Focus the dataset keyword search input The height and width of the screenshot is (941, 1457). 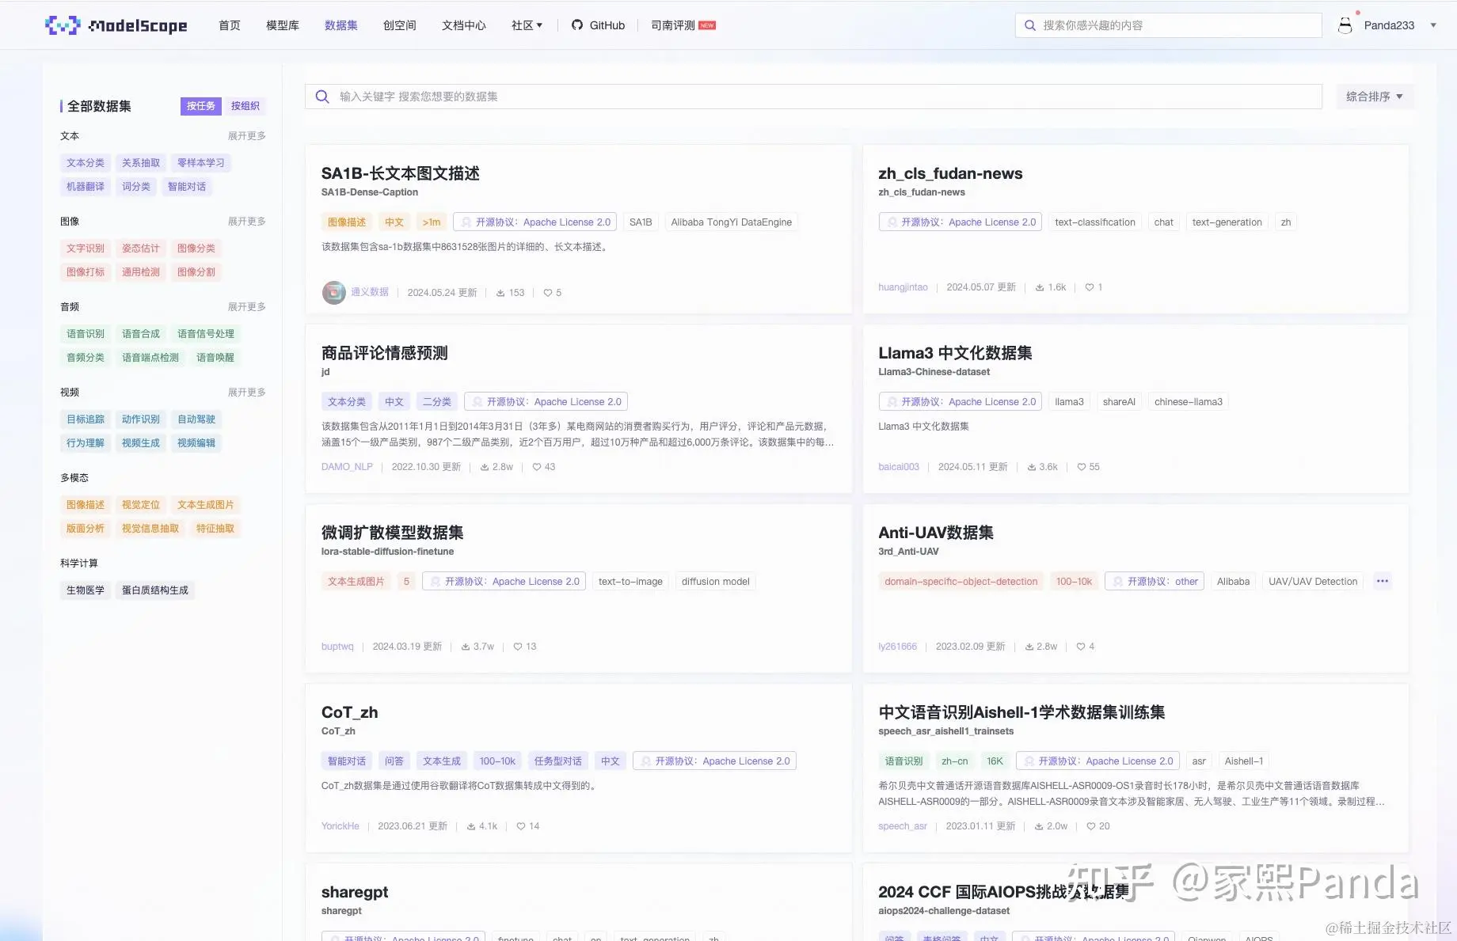click(814, 97)
